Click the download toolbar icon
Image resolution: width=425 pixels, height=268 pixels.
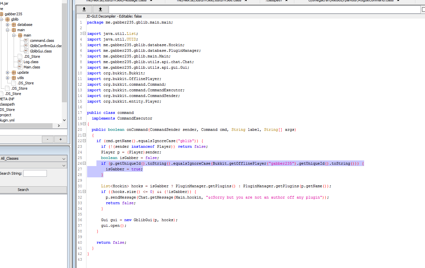[x=84, y=9]
